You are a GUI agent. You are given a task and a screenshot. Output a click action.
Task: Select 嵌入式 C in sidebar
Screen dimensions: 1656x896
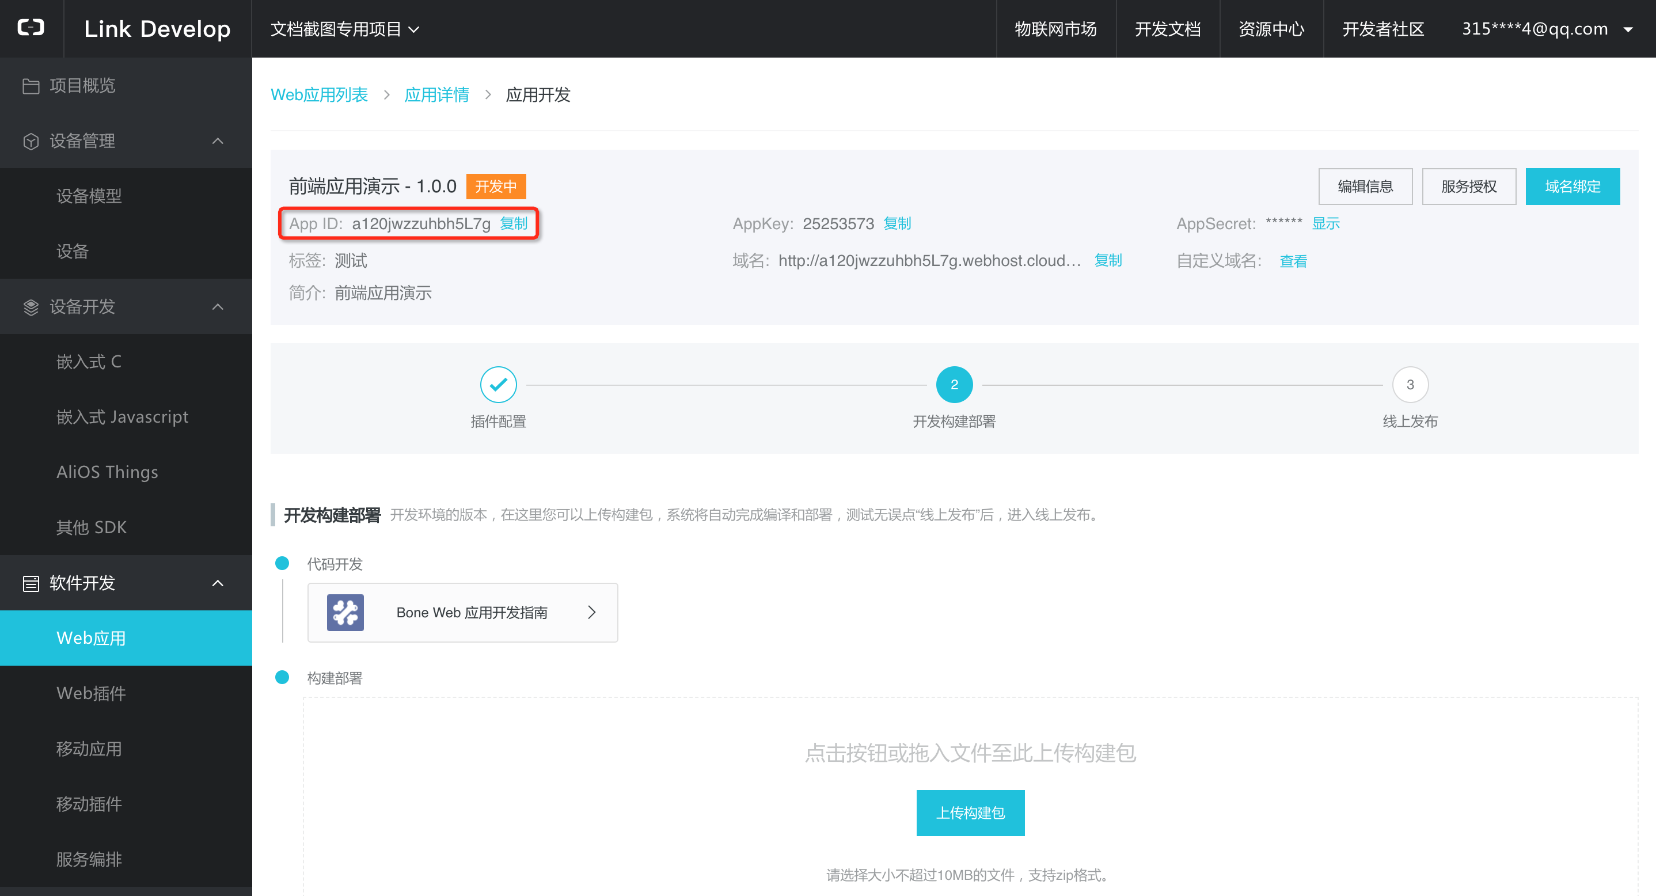pos(126,362)
